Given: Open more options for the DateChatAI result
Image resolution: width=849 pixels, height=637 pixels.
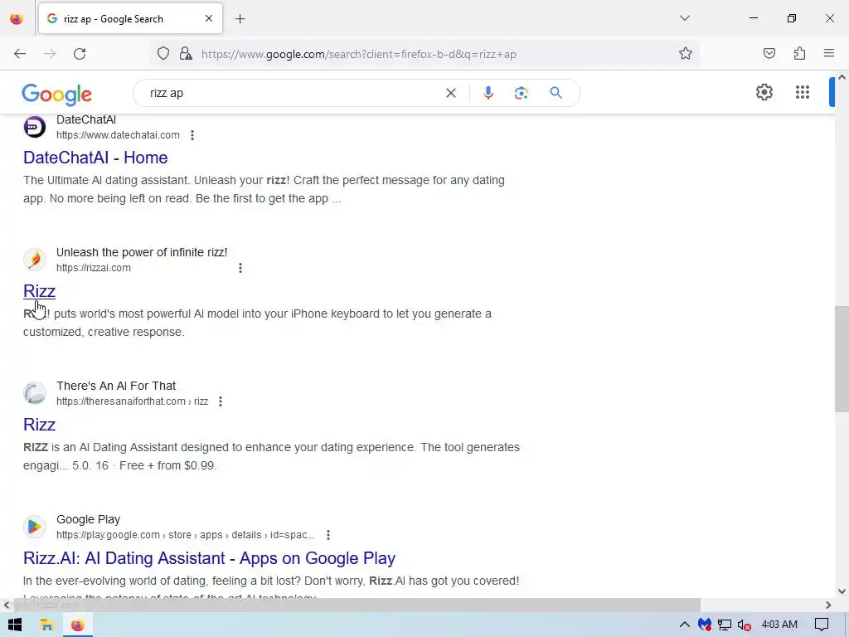Looking at the screenshot, I should [192, 135].
